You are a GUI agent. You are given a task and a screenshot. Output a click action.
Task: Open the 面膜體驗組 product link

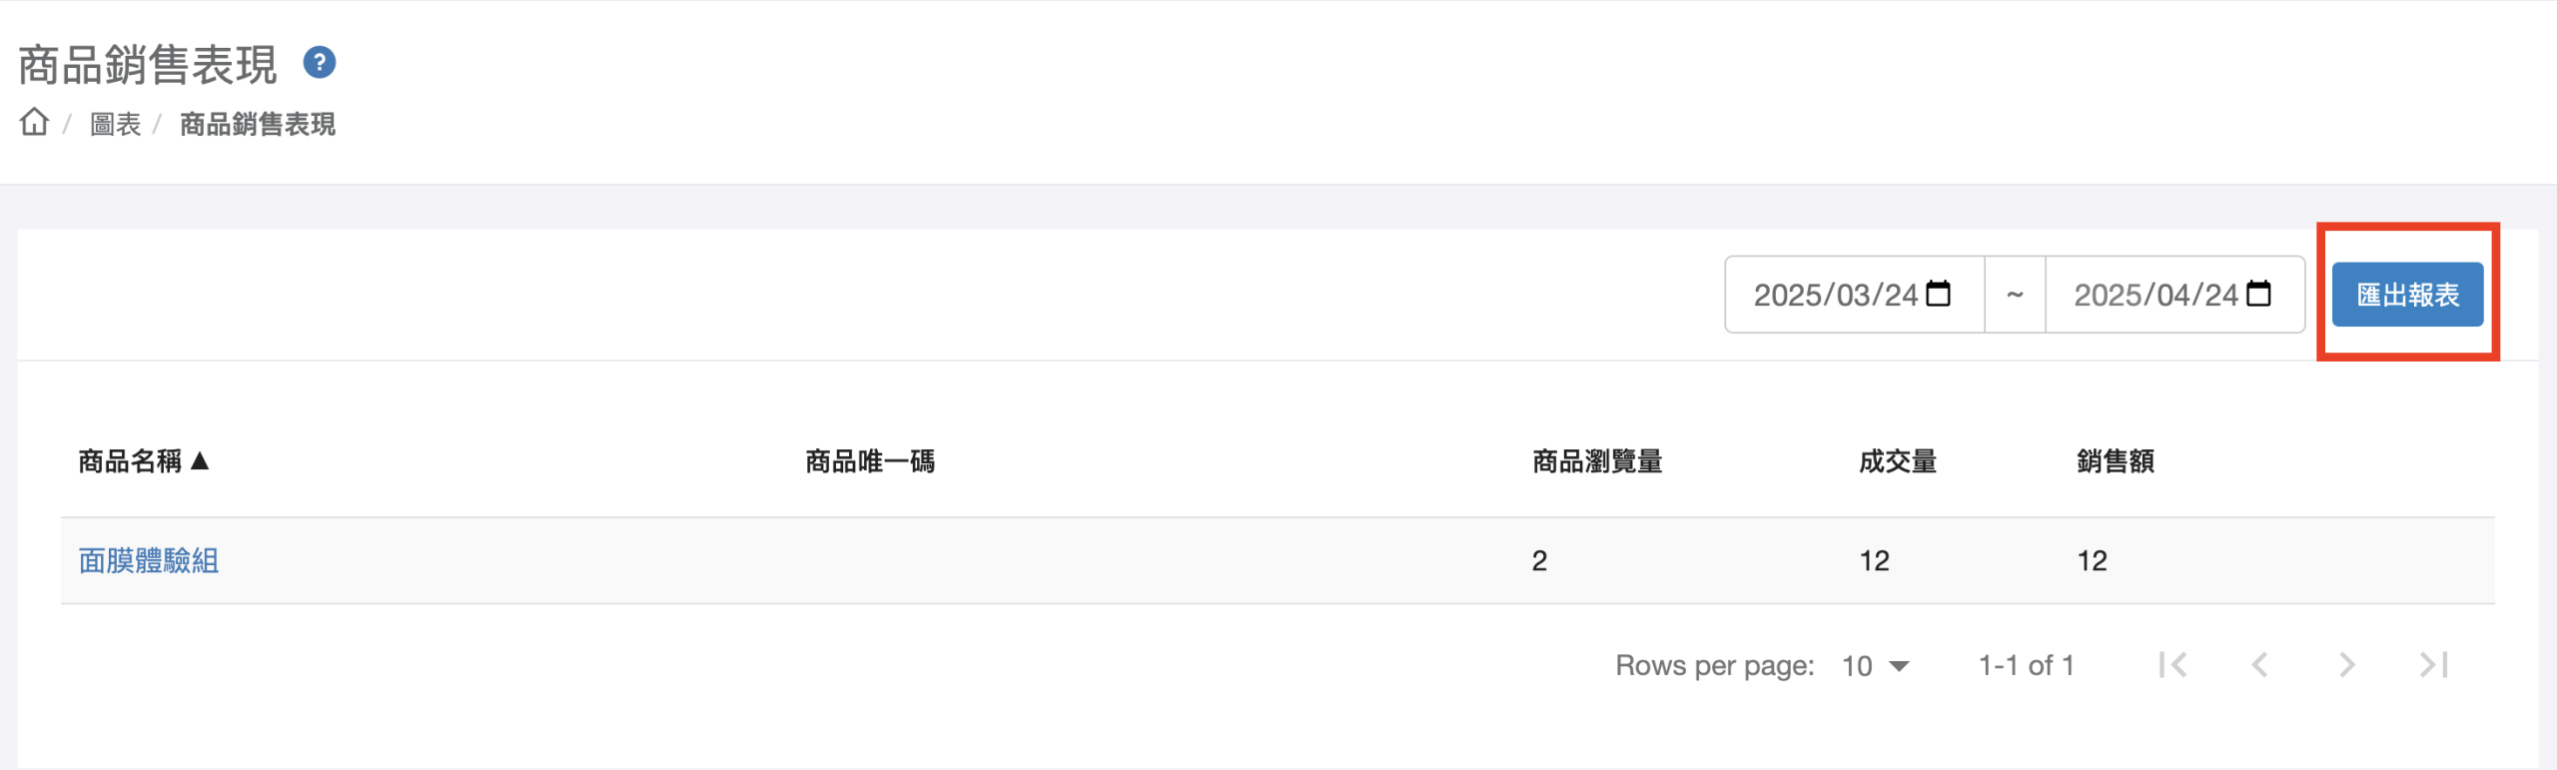pyautogui.click(x=149, y=560)
